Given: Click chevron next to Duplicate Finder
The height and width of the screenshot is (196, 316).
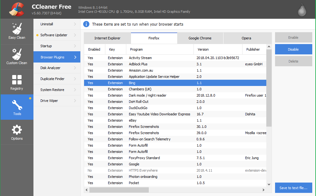Looking at the screenshot, I should pyautogui.click(x=75, y=79).
